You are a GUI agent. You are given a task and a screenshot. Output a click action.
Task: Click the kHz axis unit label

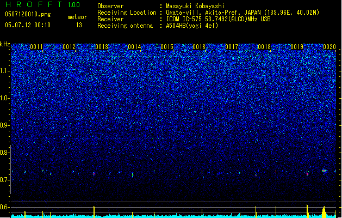click(5, 44)
